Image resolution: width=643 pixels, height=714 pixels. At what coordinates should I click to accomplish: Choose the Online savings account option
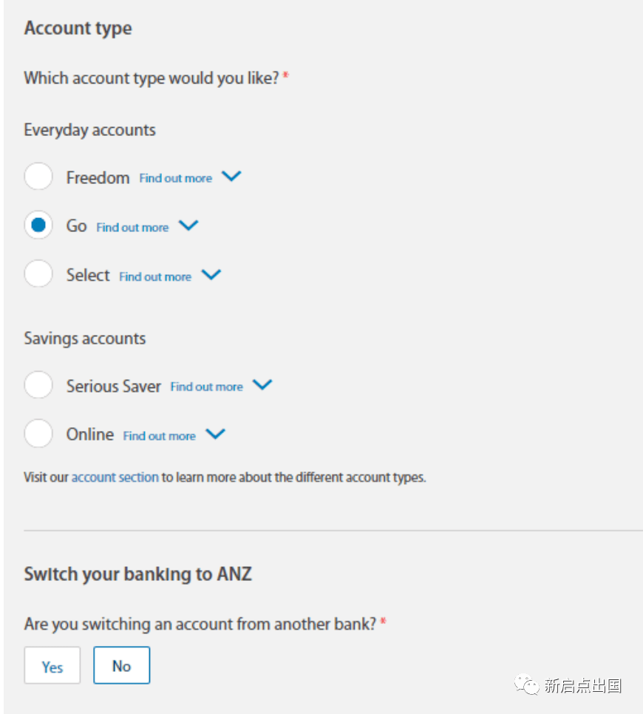pos(38,434)
